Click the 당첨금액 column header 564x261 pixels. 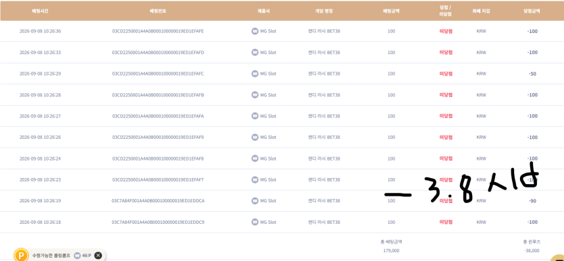(x=532, y=11)
